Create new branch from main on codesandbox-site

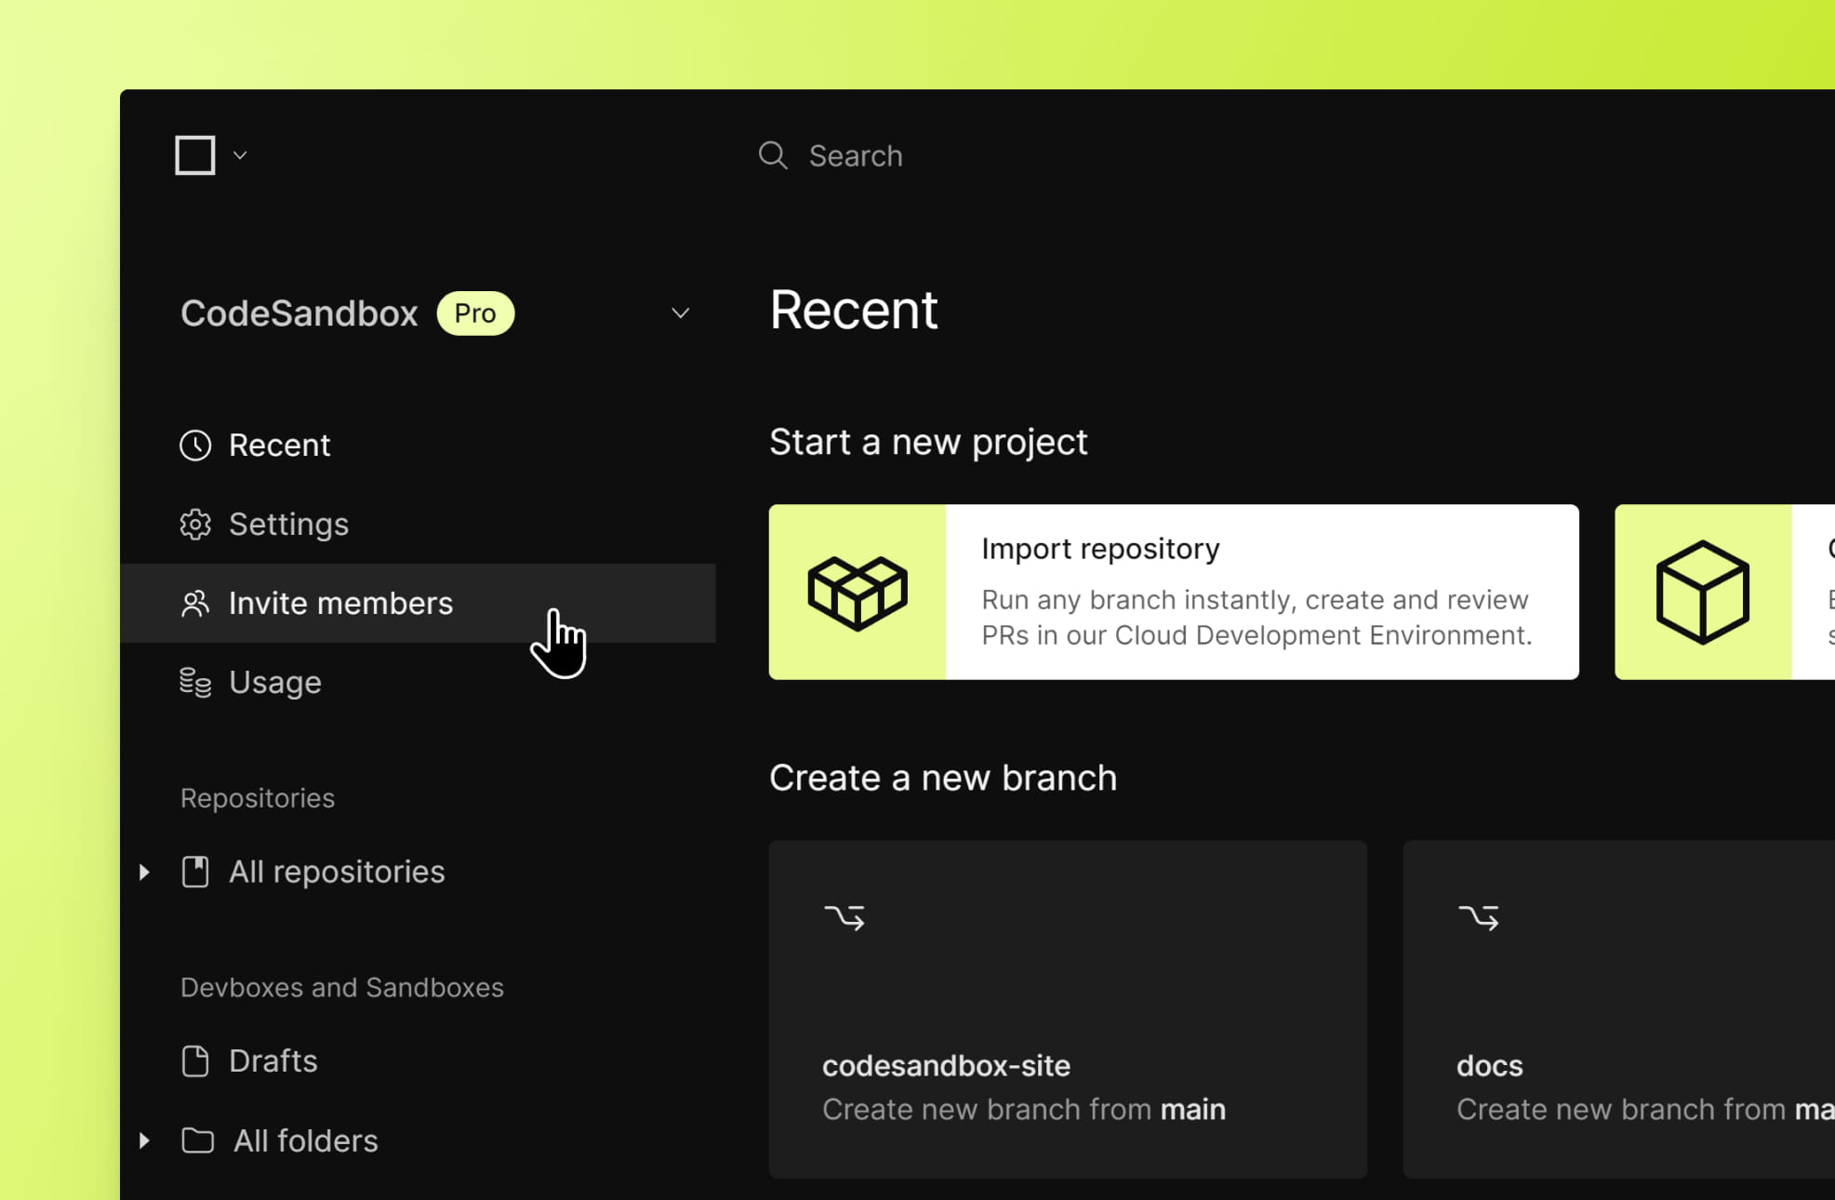click(1068, 1009)
